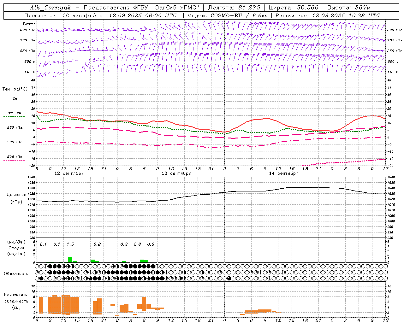404x323 pixels.
Task: Click the tallest green precipitation bar
Action: [70, 260]
